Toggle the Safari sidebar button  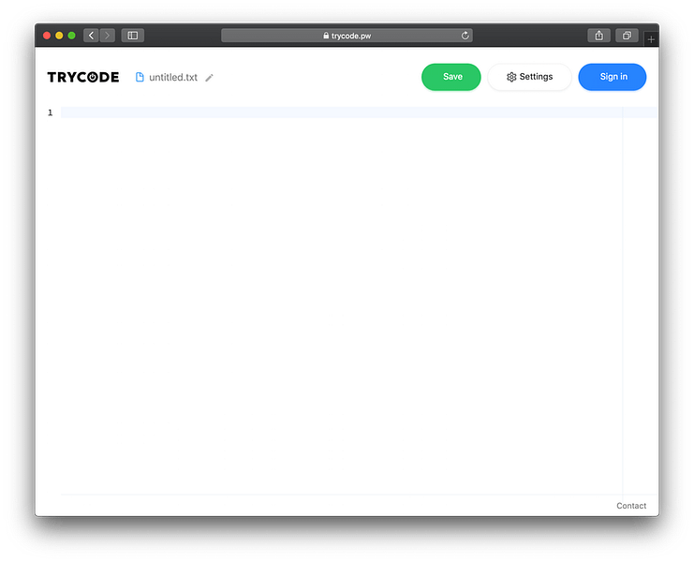click(x=133, y=36)
